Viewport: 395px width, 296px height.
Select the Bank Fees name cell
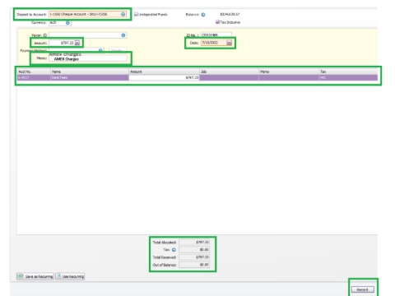[x=90, y=77]
